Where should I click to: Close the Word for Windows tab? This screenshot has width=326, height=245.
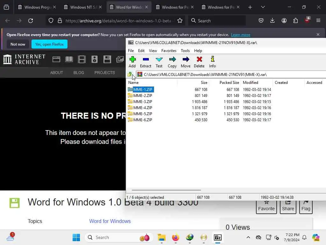click(x=146, y=7)
